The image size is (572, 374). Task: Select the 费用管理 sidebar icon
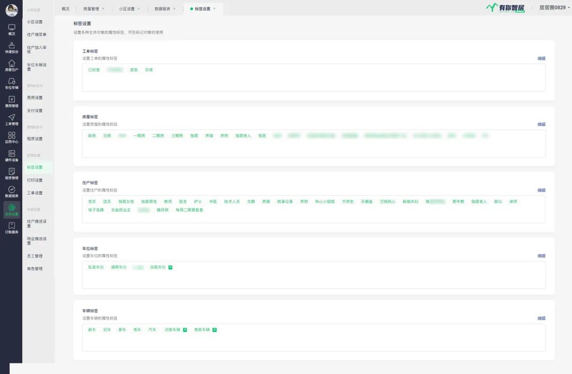coord(11,101)
